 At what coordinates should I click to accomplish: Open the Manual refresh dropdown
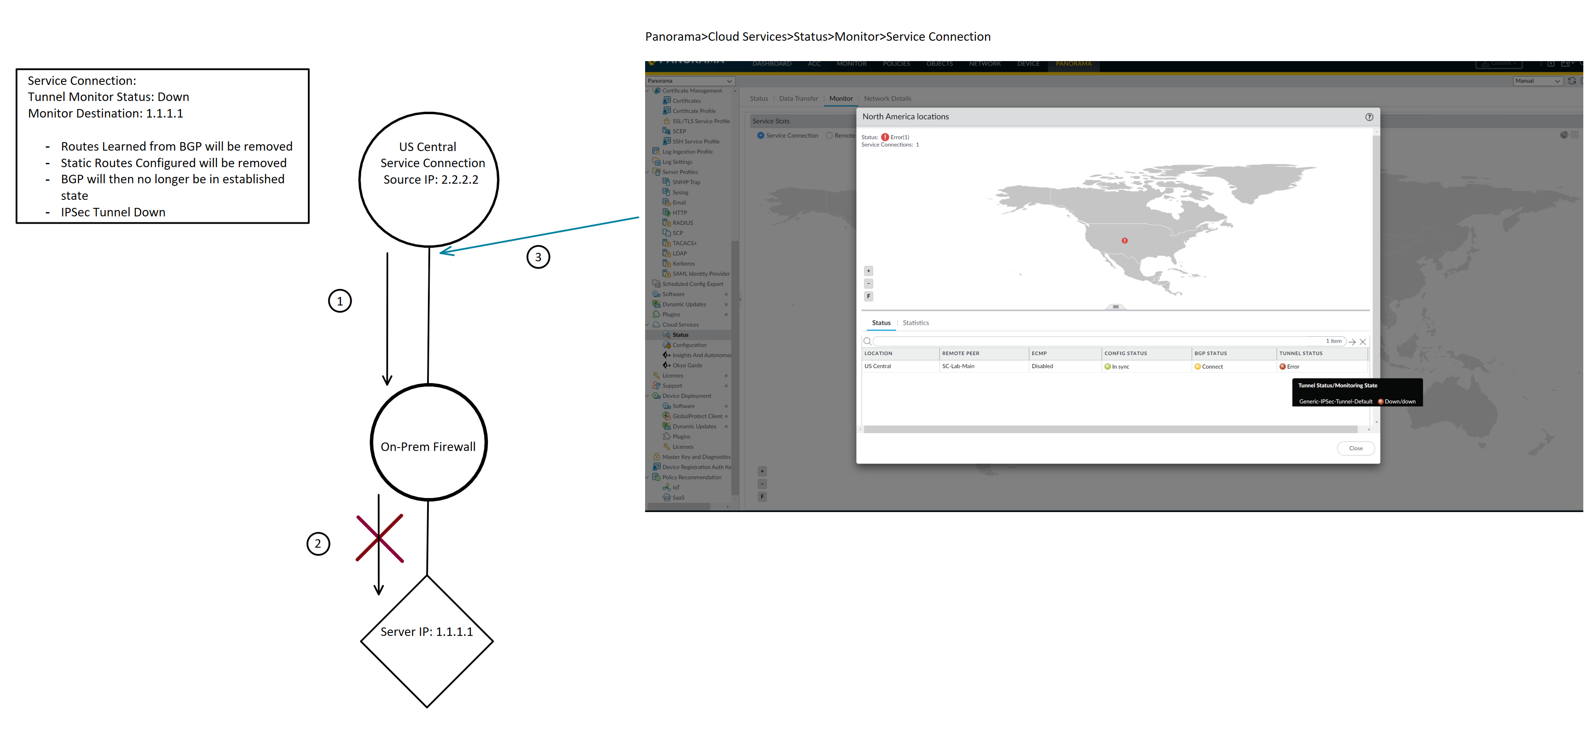click(1538, 81)
